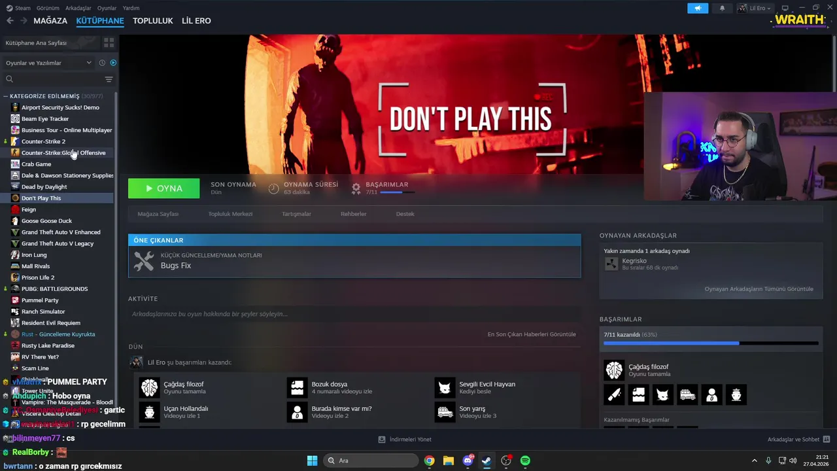The image size is (837, 471).
Task: Click the Çağdaş filozof brain achievement icon
Action: tap(613, 370)
